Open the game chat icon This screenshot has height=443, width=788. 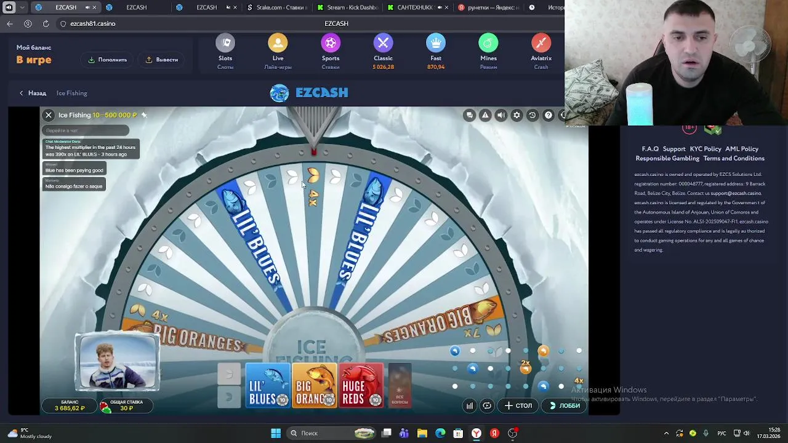pyautogui.click(x=470, y=115)
